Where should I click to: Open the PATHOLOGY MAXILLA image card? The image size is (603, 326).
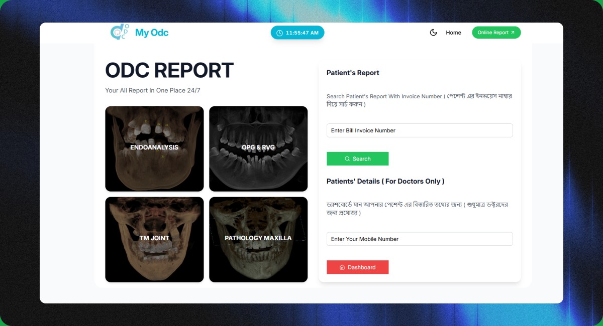click(x=258, y=239)
